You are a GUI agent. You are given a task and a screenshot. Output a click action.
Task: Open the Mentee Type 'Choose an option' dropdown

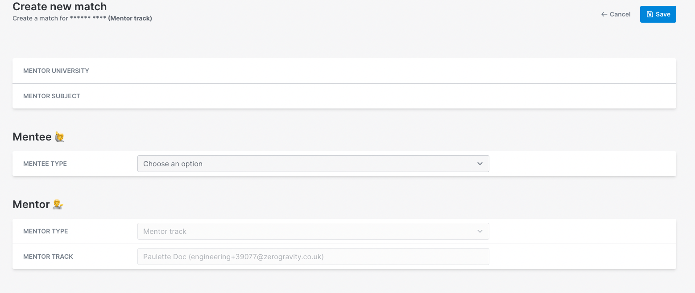pyautogui.click(x=312, y=164)
